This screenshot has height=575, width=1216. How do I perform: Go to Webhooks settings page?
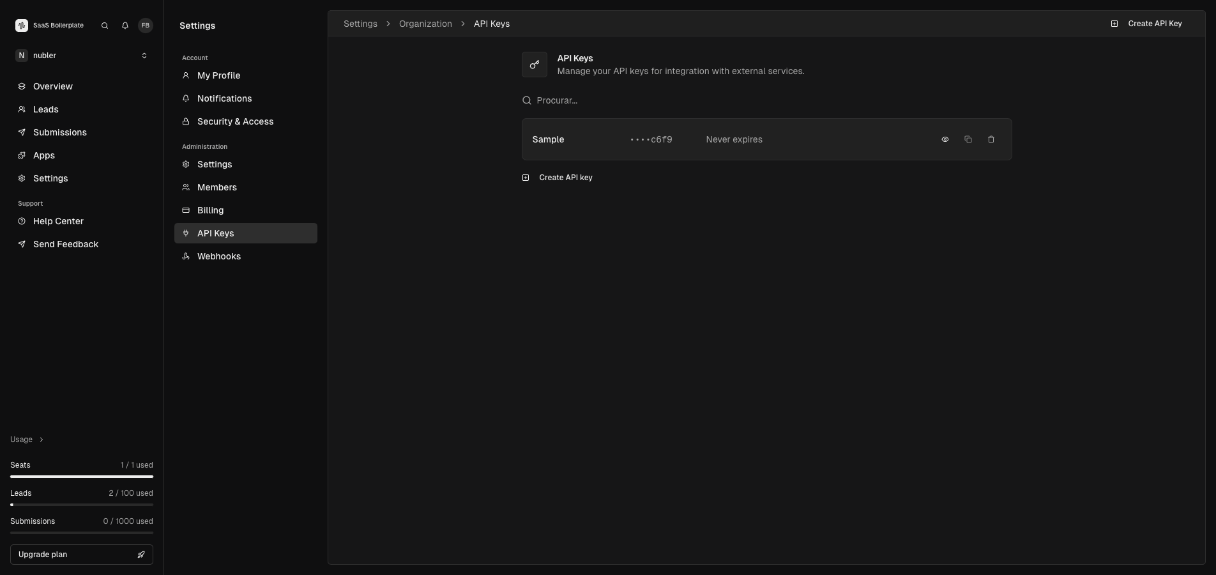[219, 256]
